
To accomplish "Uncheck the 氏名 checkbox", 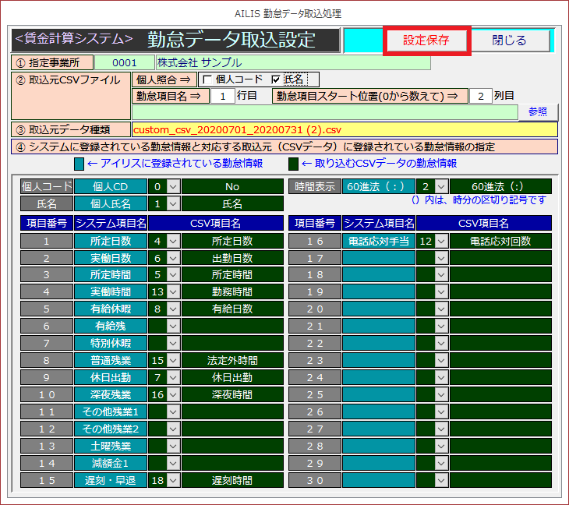I will [x=276, y=79].
